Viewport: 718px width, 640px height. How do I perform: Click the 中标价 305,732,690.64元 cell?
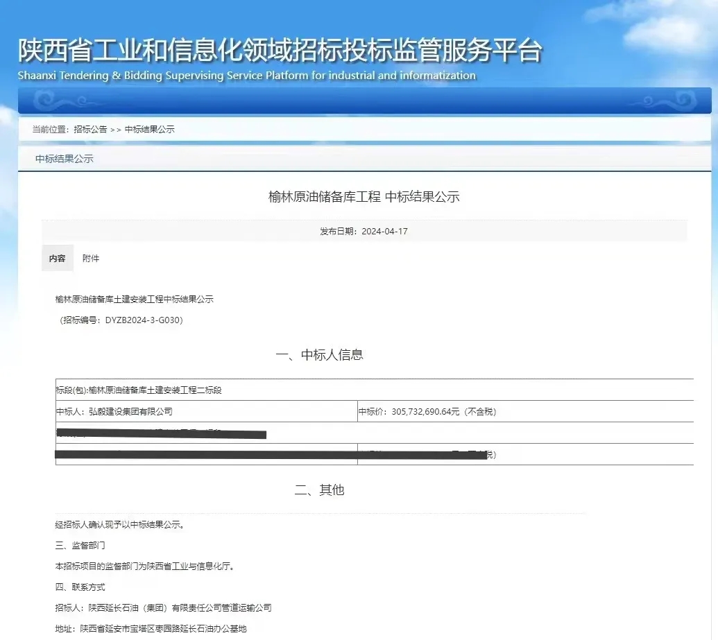[x=427, y=411]
